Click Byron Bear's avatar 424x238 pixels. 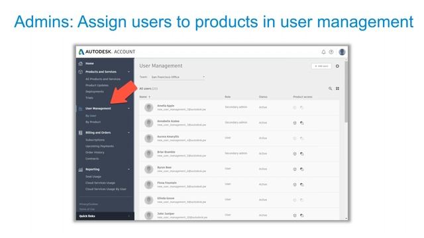click(x=148, y=169)
